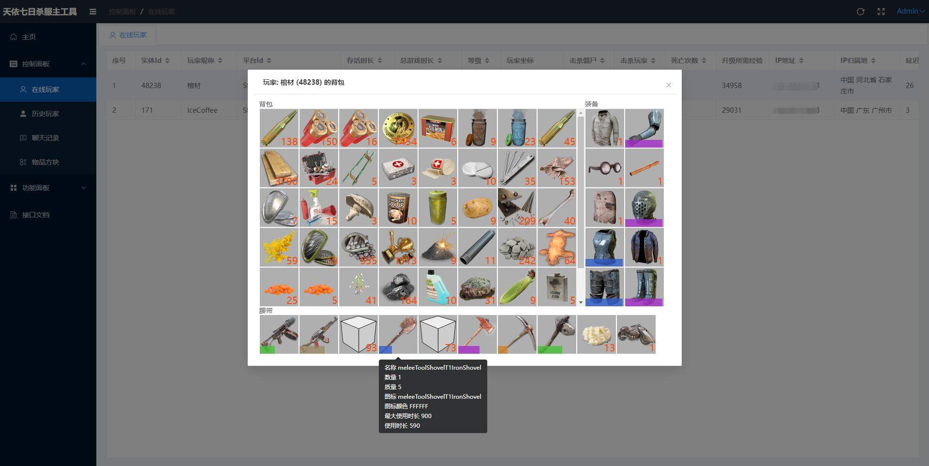
Task: Click the casino coin item
Action: tap(398, 128)
